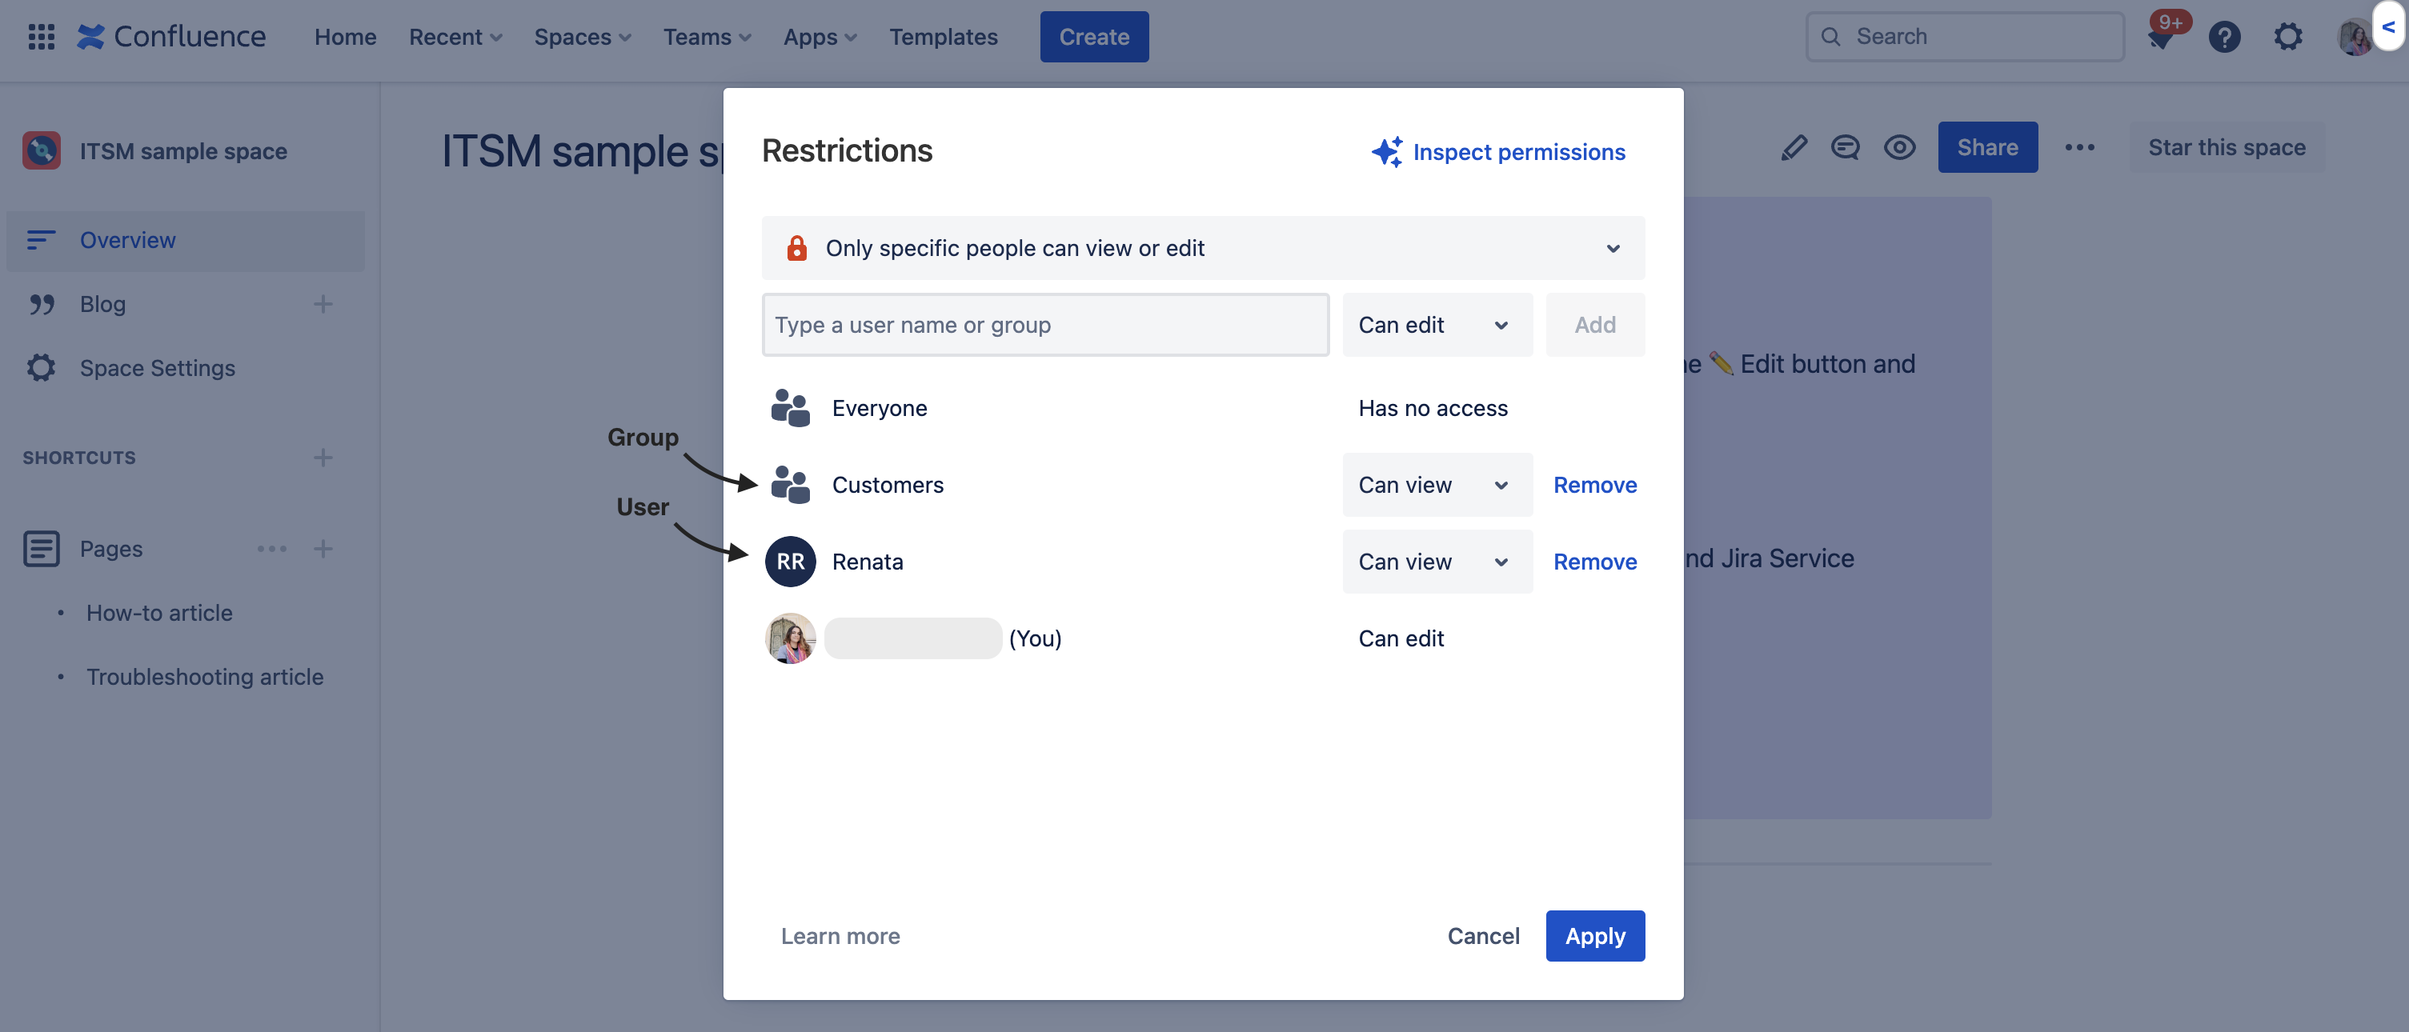
Task: Expand the restriction type dropdown
Action: 1203,248
